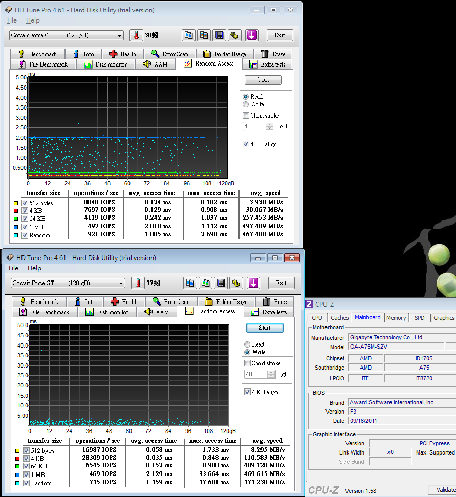Click copy screenshot icon in bottom HD Tune toolbar
Image resolution: width=456 pixels, height=497 pixels.
point(205,283)
